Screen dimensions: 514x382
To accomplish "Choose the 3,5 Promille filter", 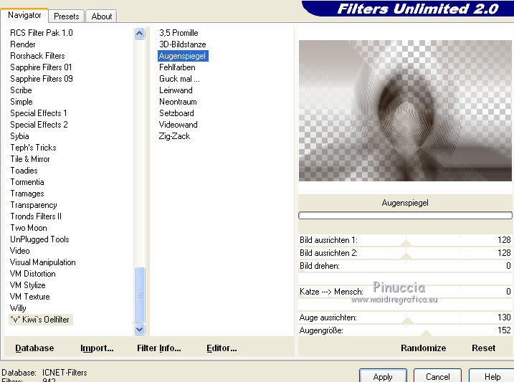I will tap(179, 33).
